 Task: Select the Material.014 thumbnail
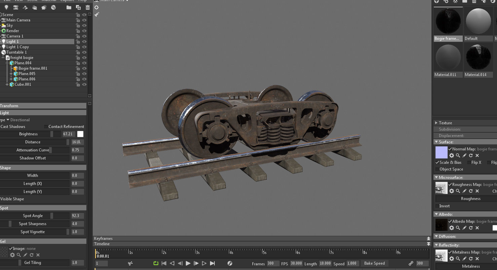[478, 60]
